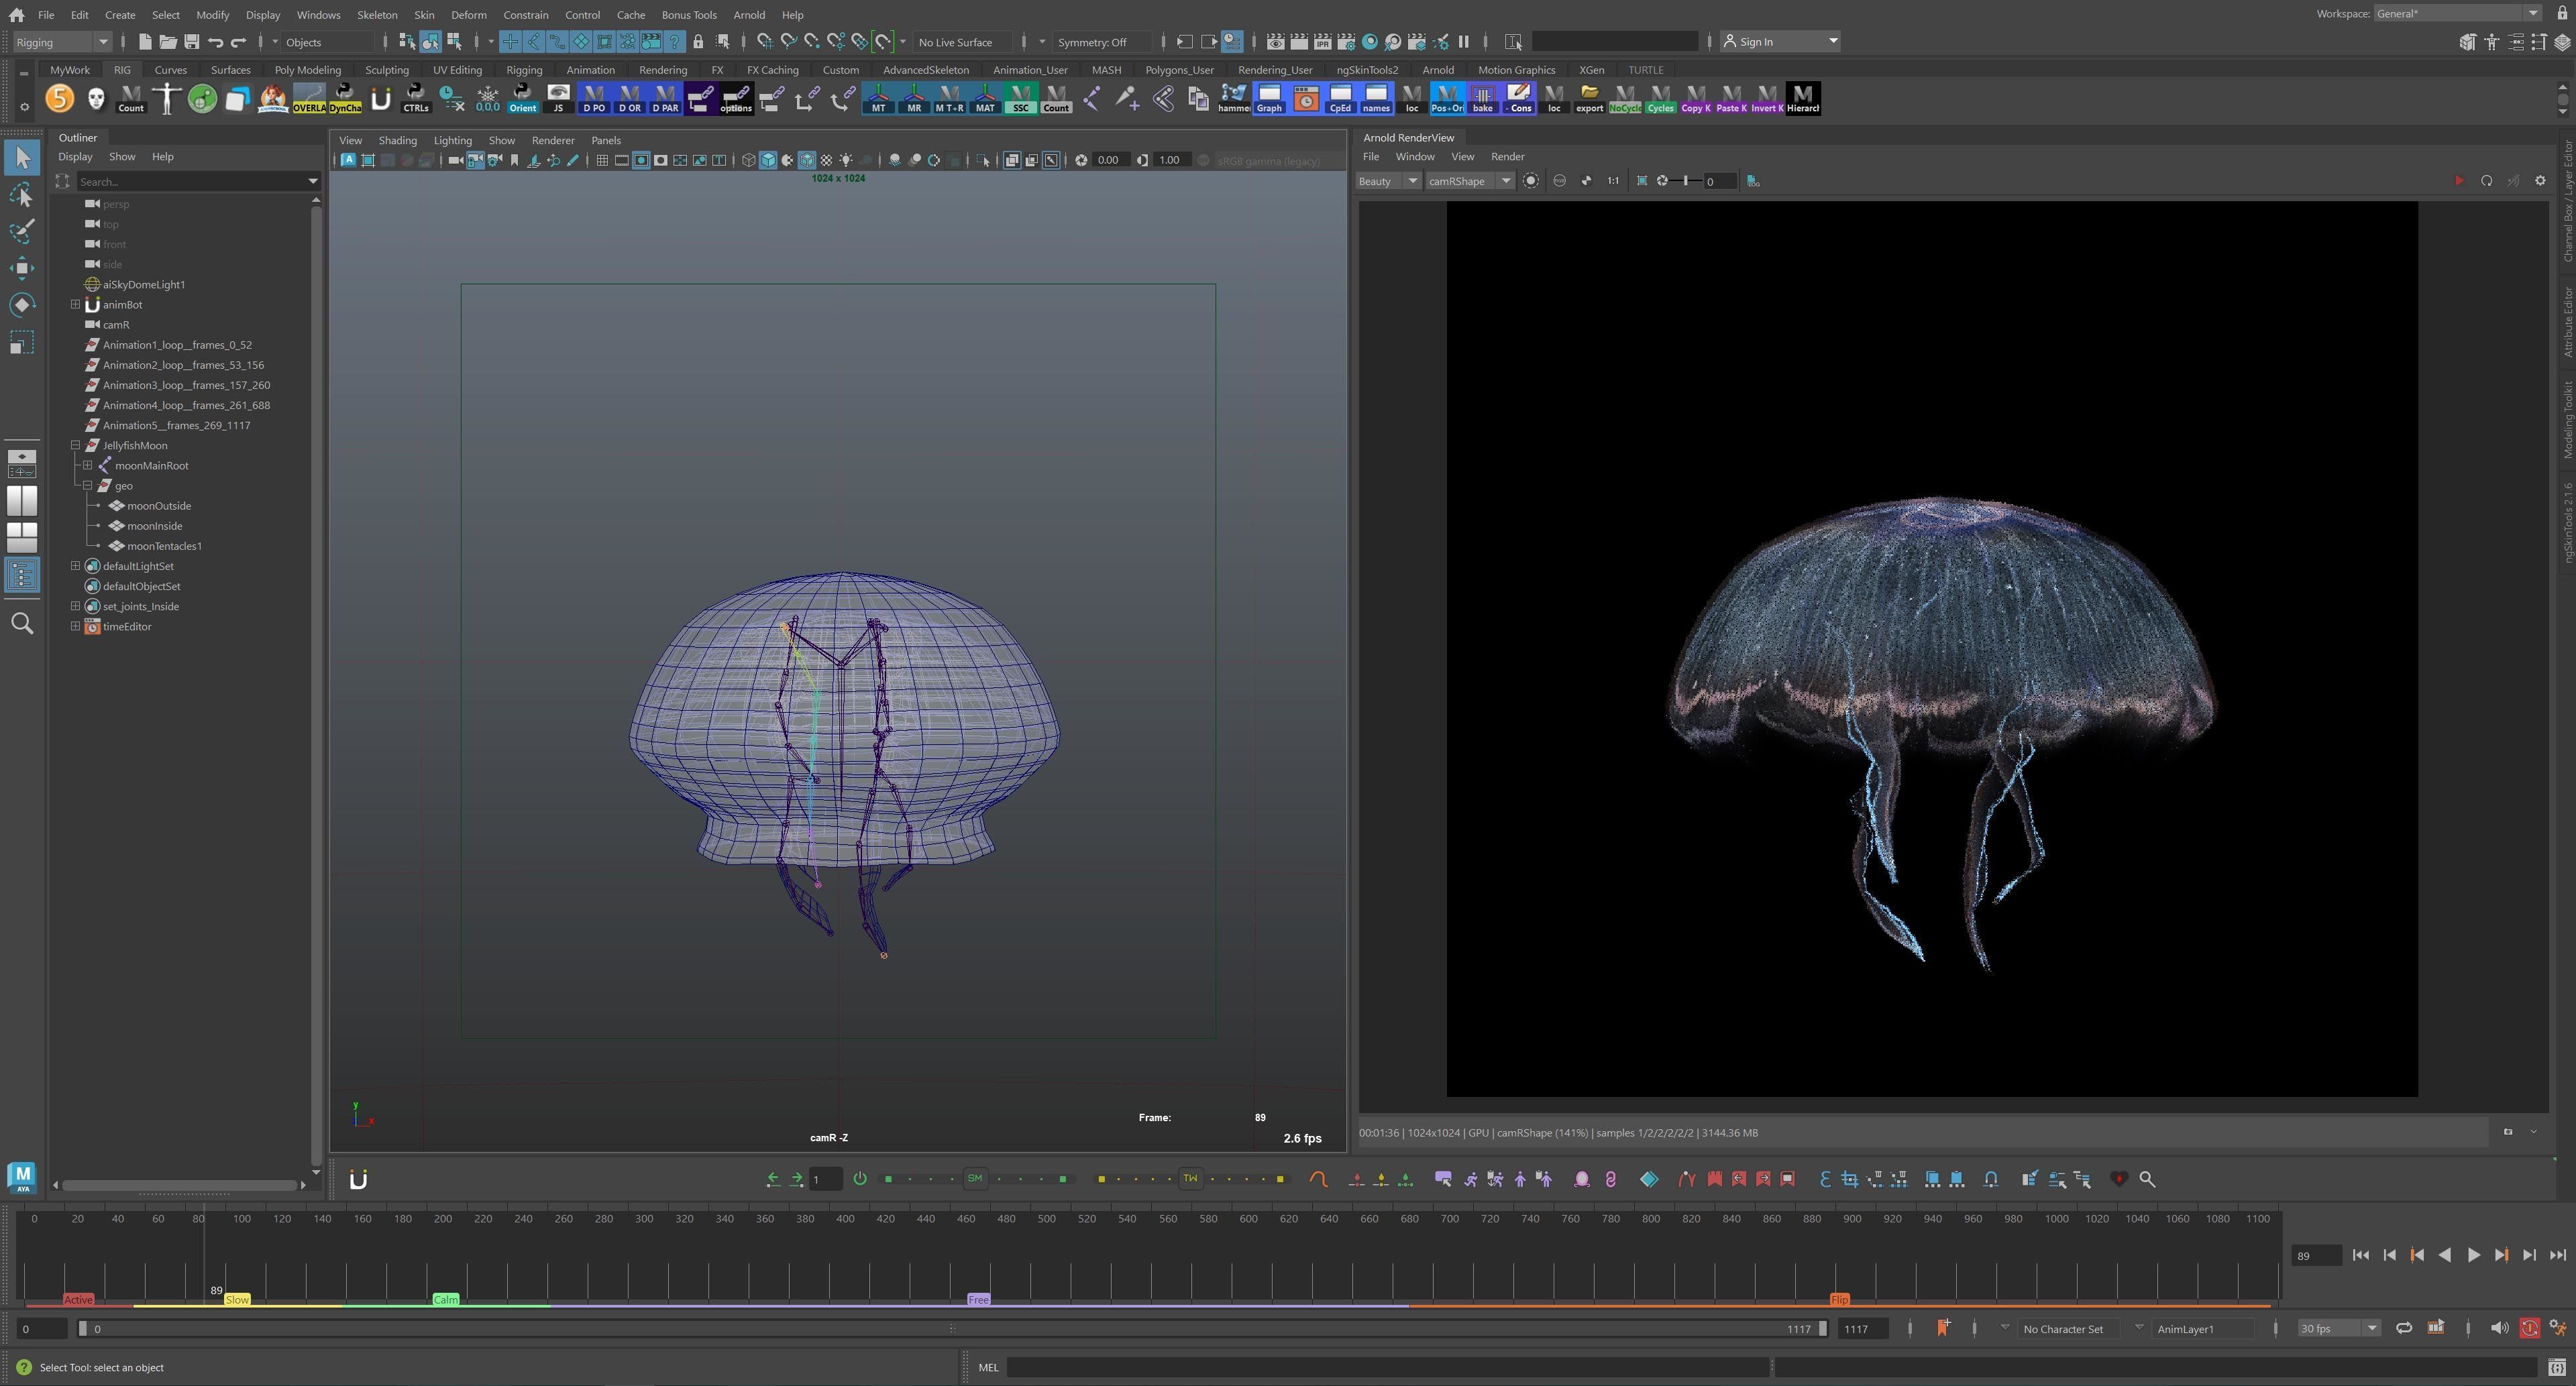The width and height of the screenshot is (2576, 1386).
Task: Open Arnold RenderView settings gear
Action: point(2540,181)
